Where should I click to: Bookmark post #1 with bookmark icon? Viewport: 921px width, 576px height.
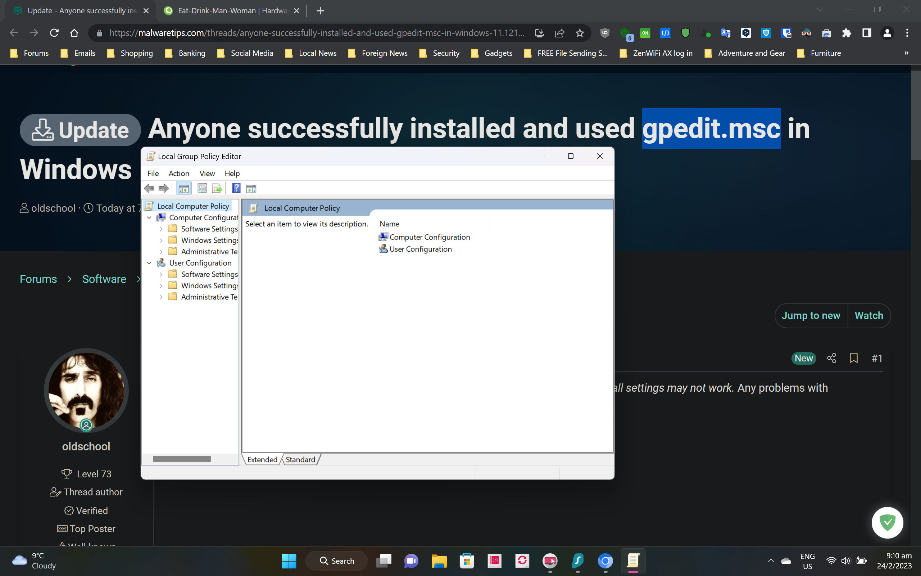[x=854, y=358]
